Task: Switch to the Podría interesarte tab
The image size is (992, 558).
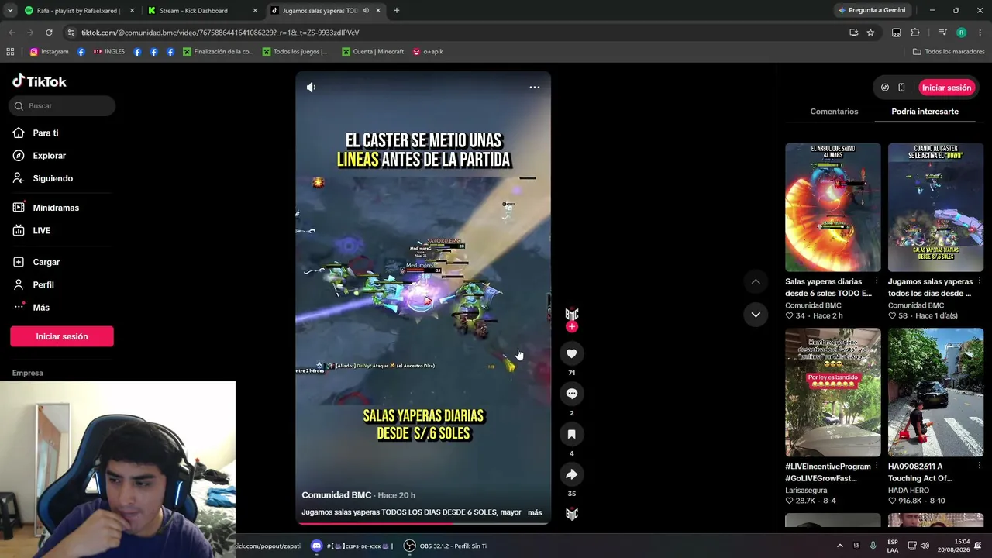Action: pos(925,112)
